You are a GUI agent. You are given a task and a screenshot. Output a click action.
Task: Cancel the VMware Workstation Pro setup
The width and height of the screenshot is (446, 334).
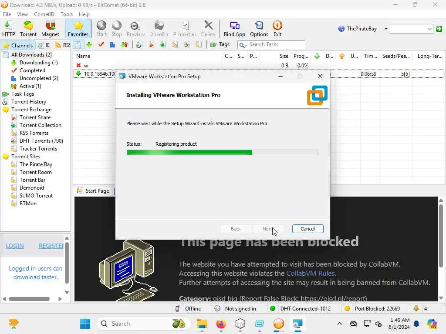307,229
